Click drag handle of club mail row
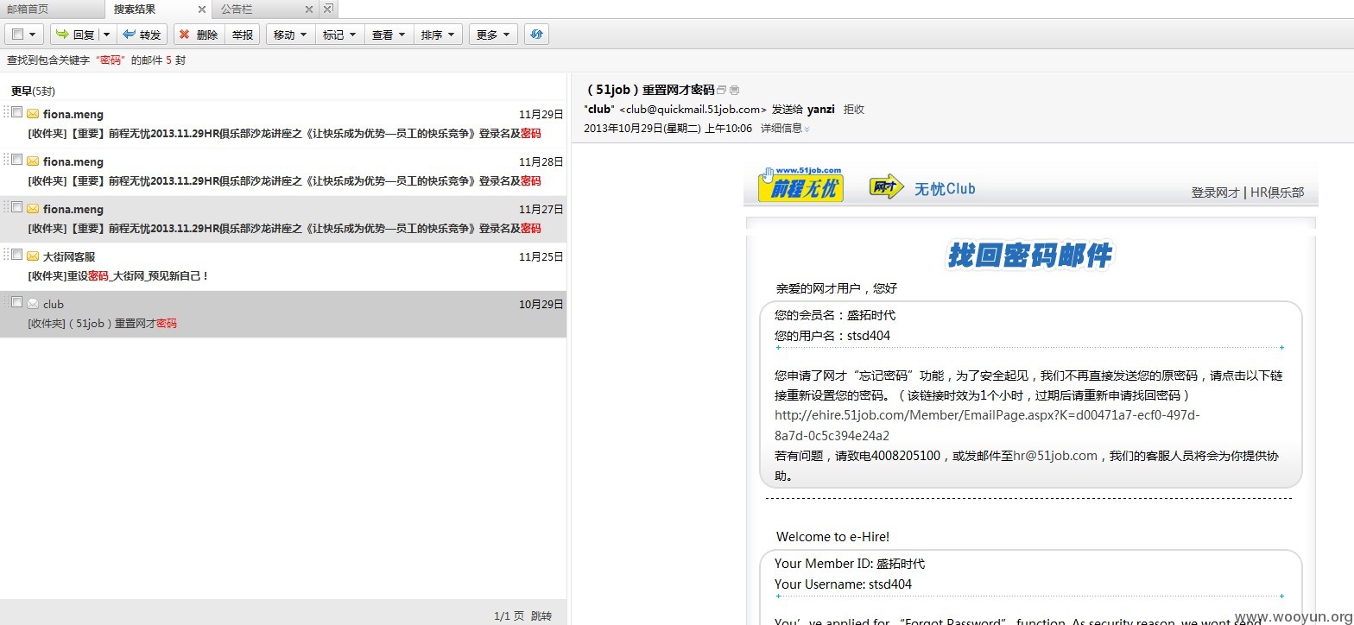1354x625 pixels. click(x=6, y=302)
